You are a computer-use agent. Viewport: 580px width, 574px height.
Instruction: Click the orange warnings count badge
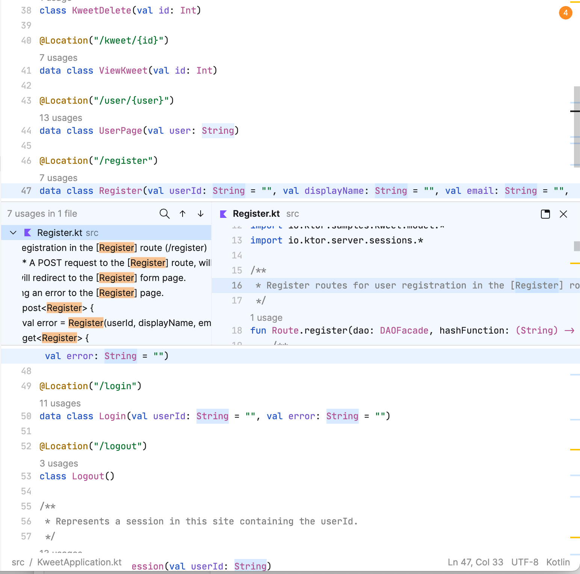tap(565, 13)
